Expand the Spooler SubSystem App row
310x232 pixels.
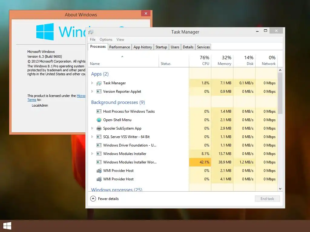pyautogui.click(x=92, y=128)
